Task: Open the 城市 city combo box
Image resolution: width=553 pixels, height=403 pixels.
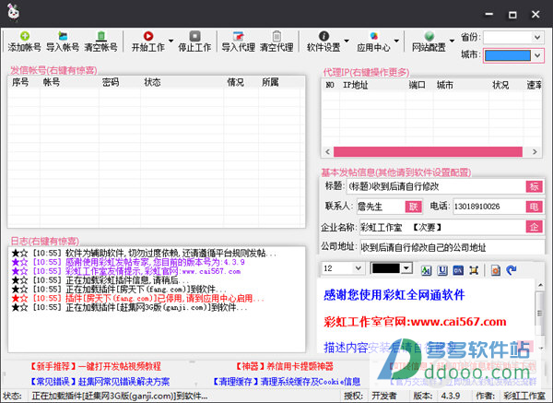Action: pos(512,55)
